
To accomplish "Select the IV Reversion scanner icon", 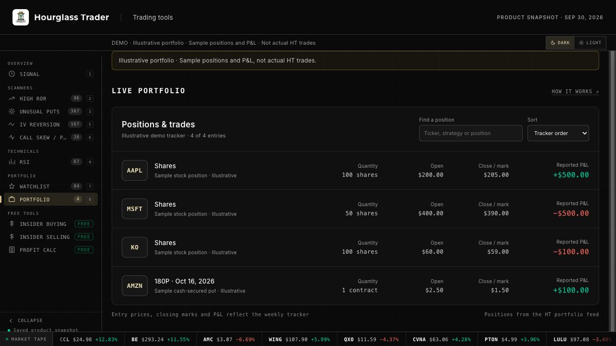I will pyautogui.click(x=12, y=124).
